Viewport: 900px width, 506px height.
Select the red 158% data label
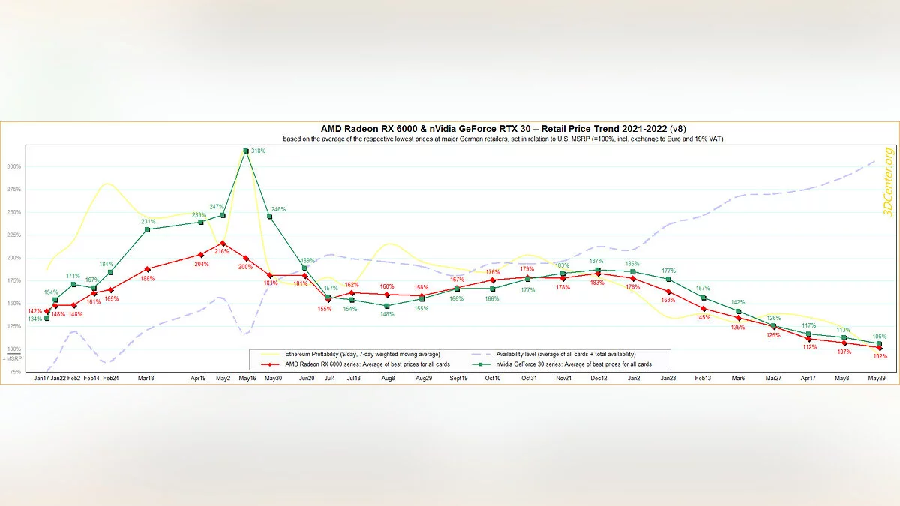point(422,287)
